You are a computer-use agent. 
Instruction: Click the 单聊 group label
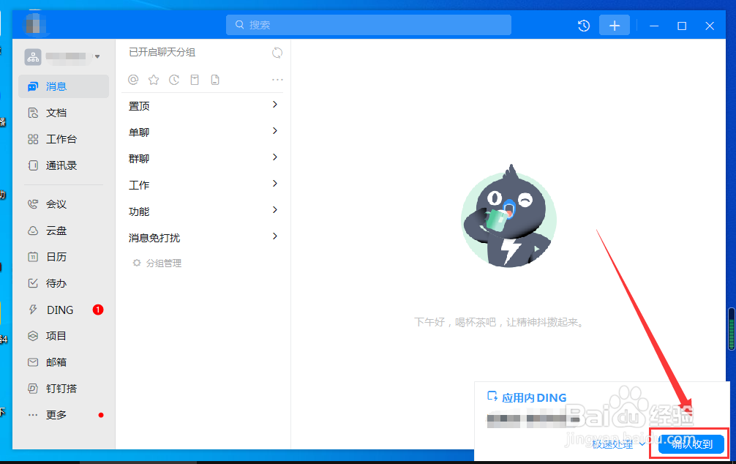point(139,132)
